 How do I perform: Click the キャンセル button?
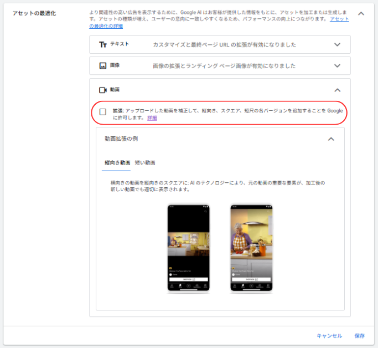[329, 336]
